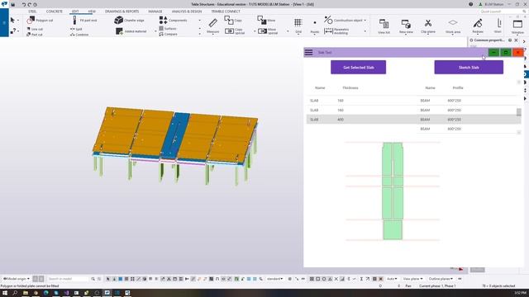Expand the Components dropdown arrow

point(199,21)
